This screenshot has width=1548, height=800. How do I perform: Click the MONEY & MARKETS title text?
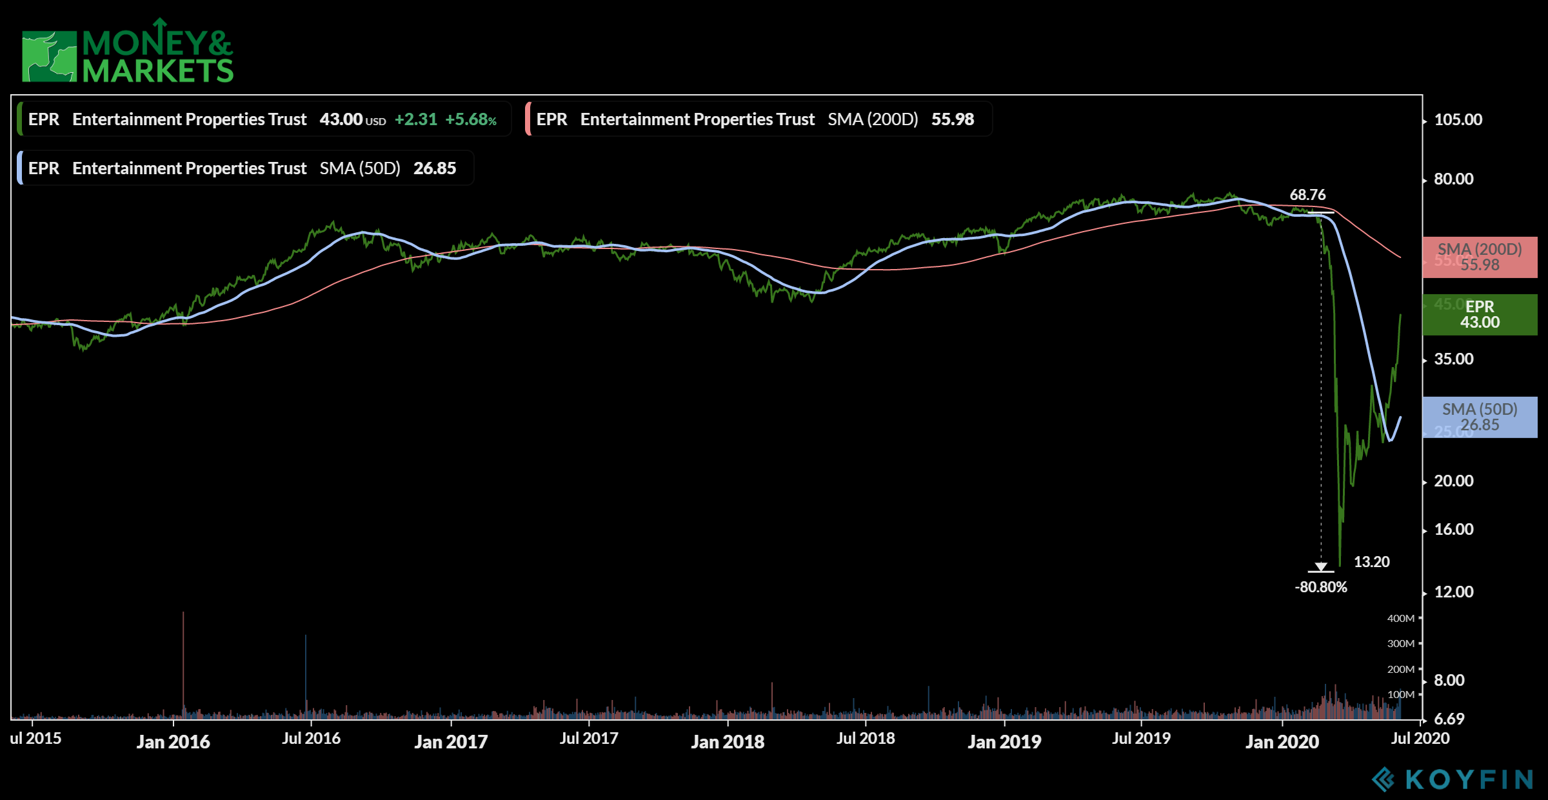point(158,52)
